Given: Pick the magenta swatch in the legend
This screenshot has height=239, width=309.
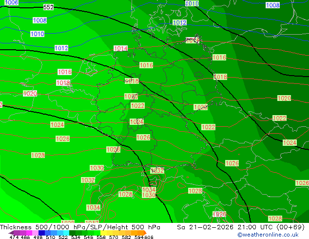Looking at the screenshot, I should 29,233.
